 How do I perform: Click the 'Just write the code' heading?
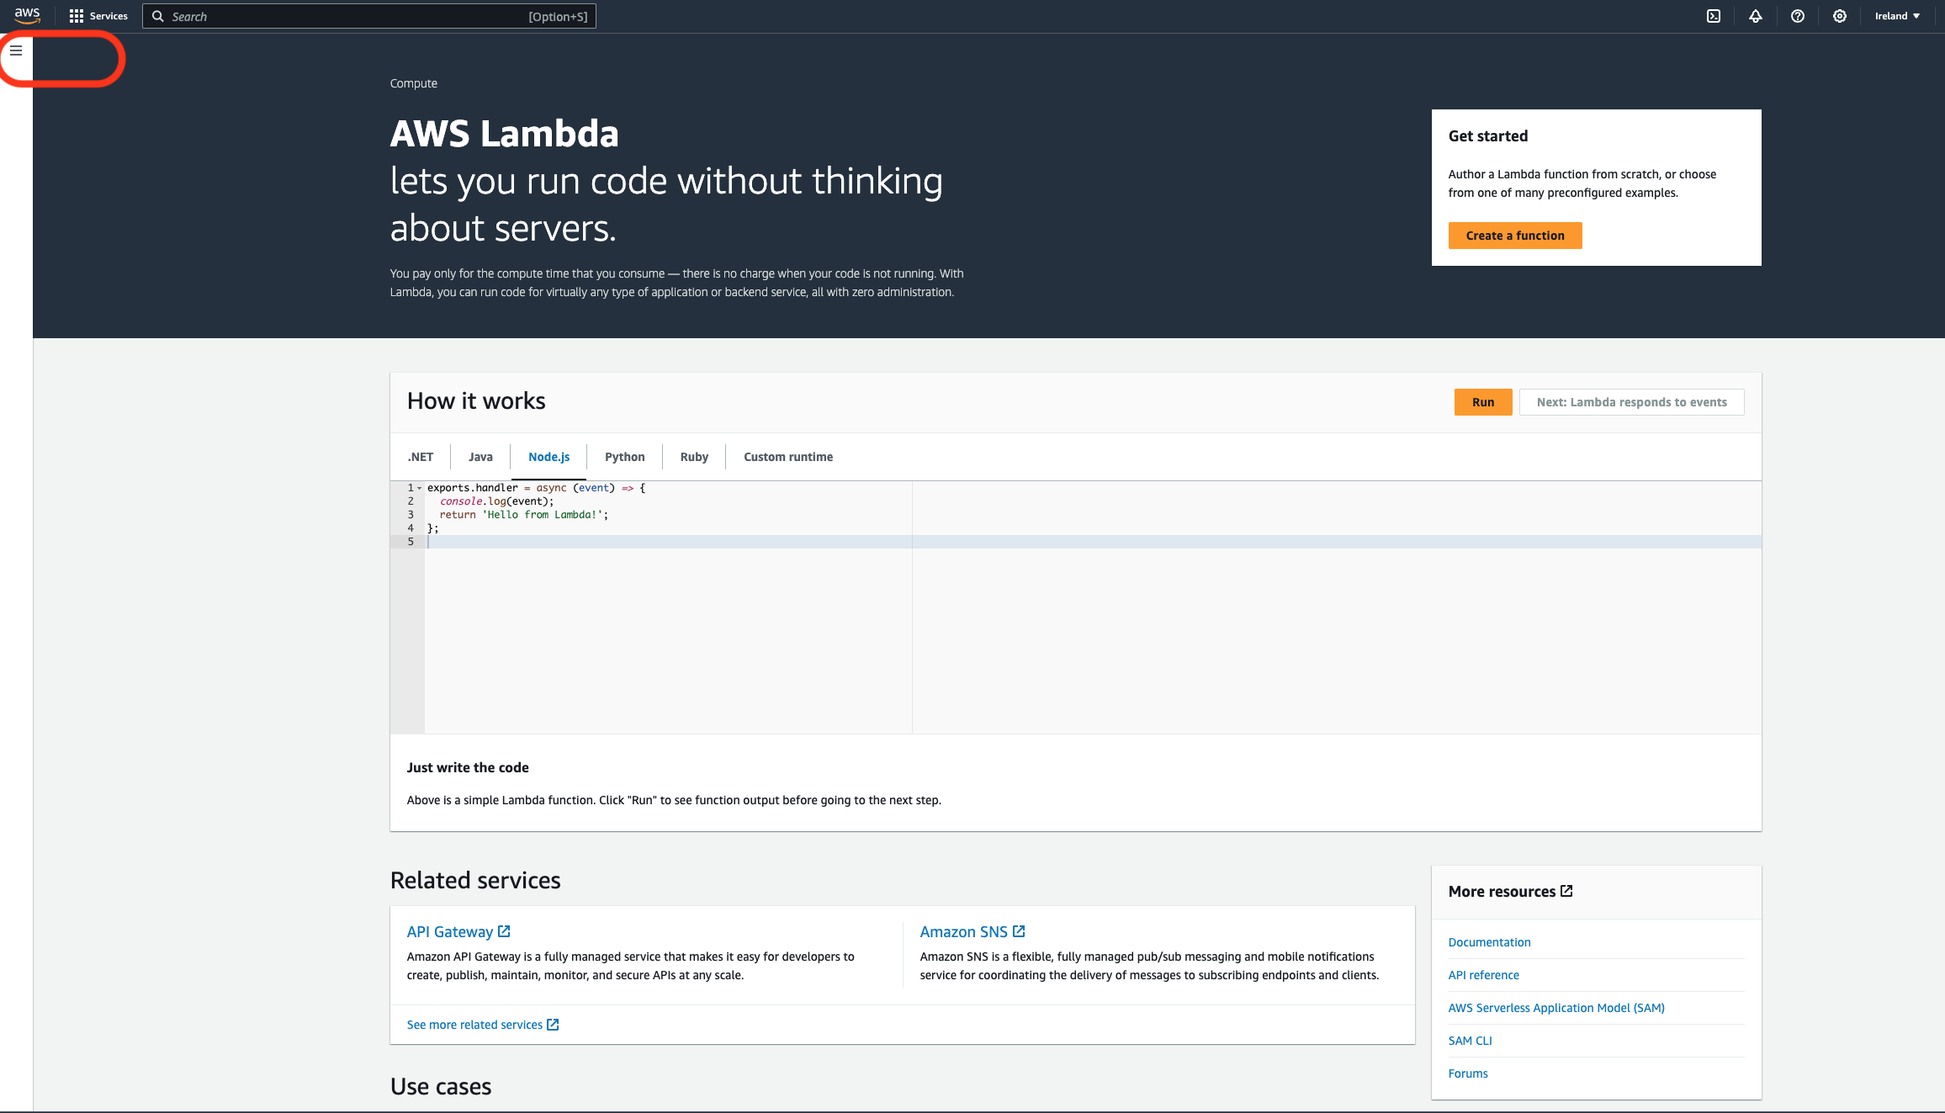coord(468,767)
